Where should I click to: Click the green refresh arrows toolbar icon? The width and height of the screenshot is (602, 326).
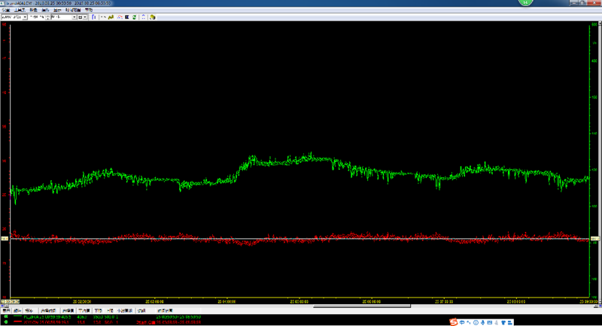tap(134, 17)
